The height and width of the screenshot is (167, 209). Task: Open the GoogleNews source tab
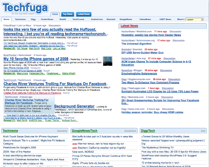126,19
